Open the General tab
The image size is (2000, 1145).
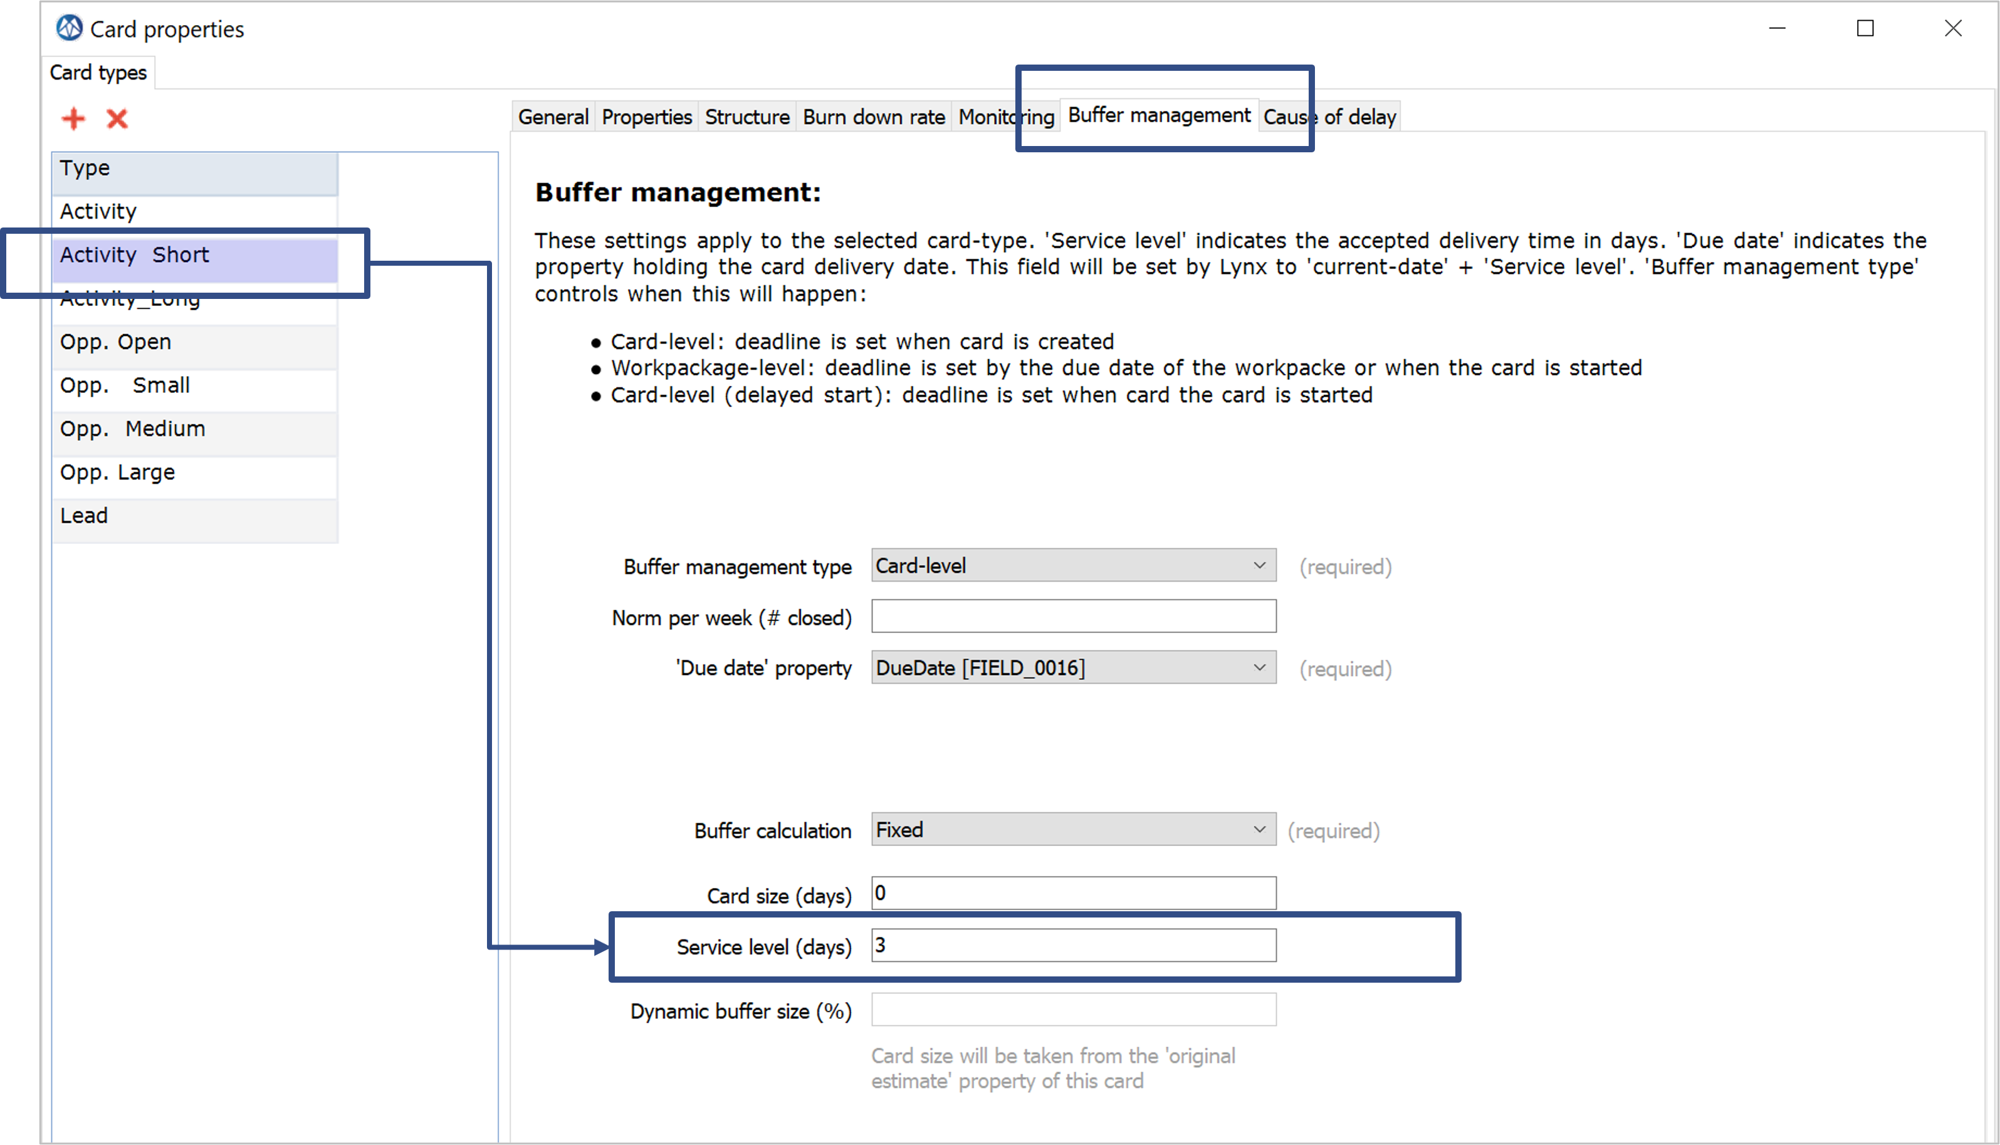click(x=553, y=117)
